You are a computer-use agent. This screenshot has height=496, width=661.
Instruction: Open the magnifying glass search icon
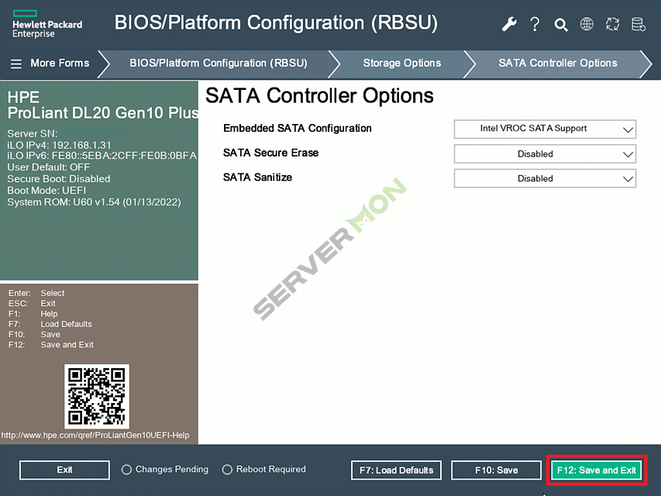pyautogui.click(x=561, y=25)
